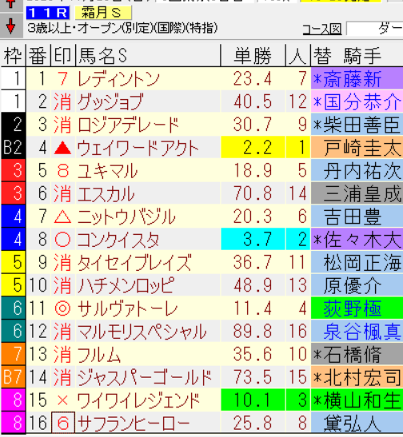
Task: Click the 消 mark for フルム
Action: 62,354
